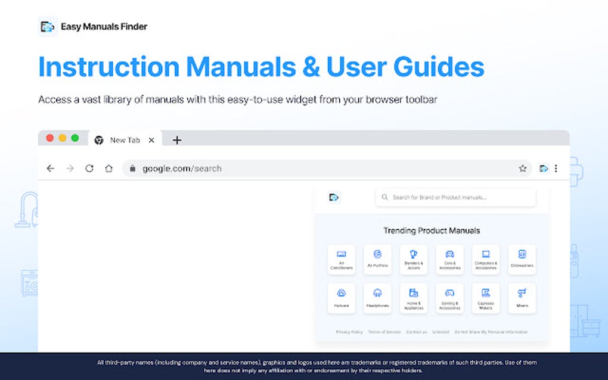Choose the Blenders & Juicers category
608x380 pixels.
[414, 260]
